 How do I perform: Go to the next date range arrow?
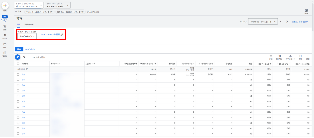point(287,21)
